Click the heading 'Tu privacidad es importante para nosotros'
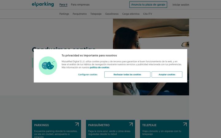 [x=89, y=56]
